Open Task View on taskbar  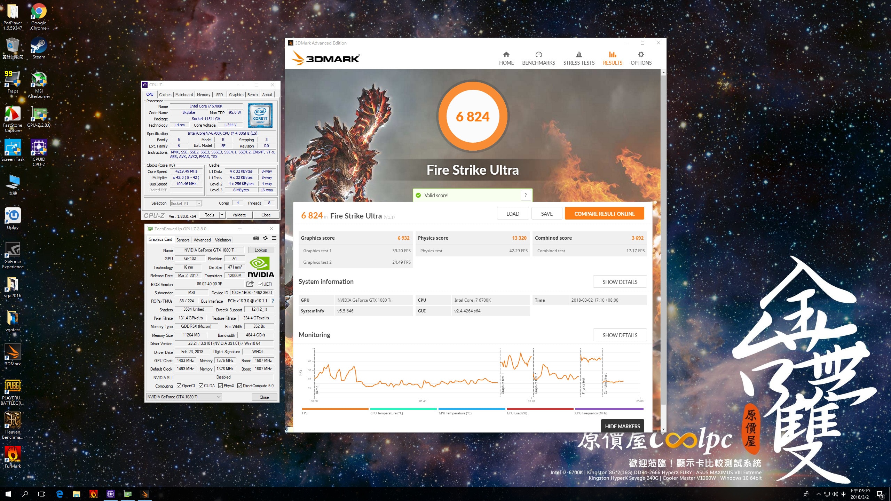click(42, 494)
